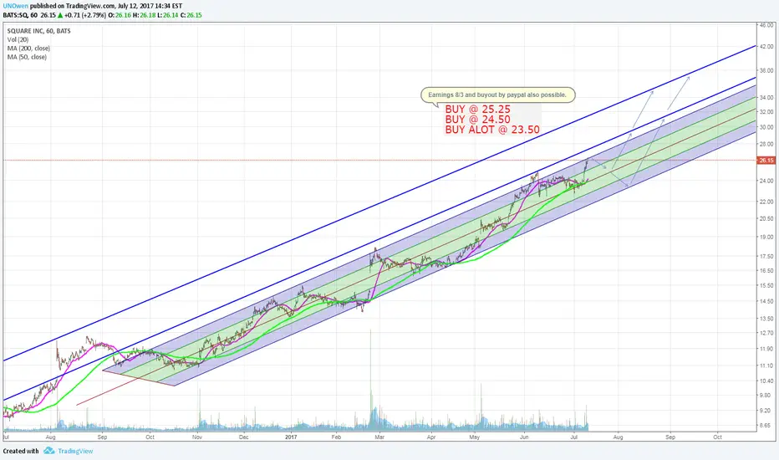Viewport: 779px width, 460px height.
Task: Click the 'H:26.18' high value
Action: pyautogui.click(x=144, y=15)
